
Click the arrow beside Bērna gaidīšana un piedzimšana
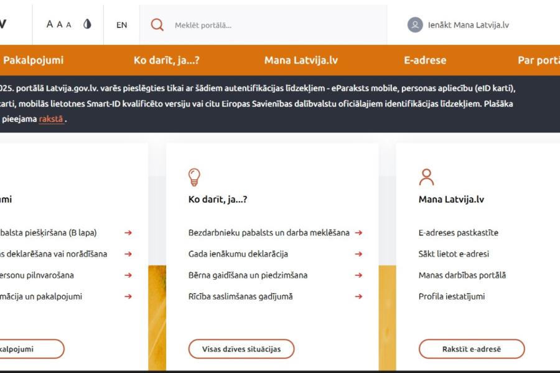(x=358, y=274)
